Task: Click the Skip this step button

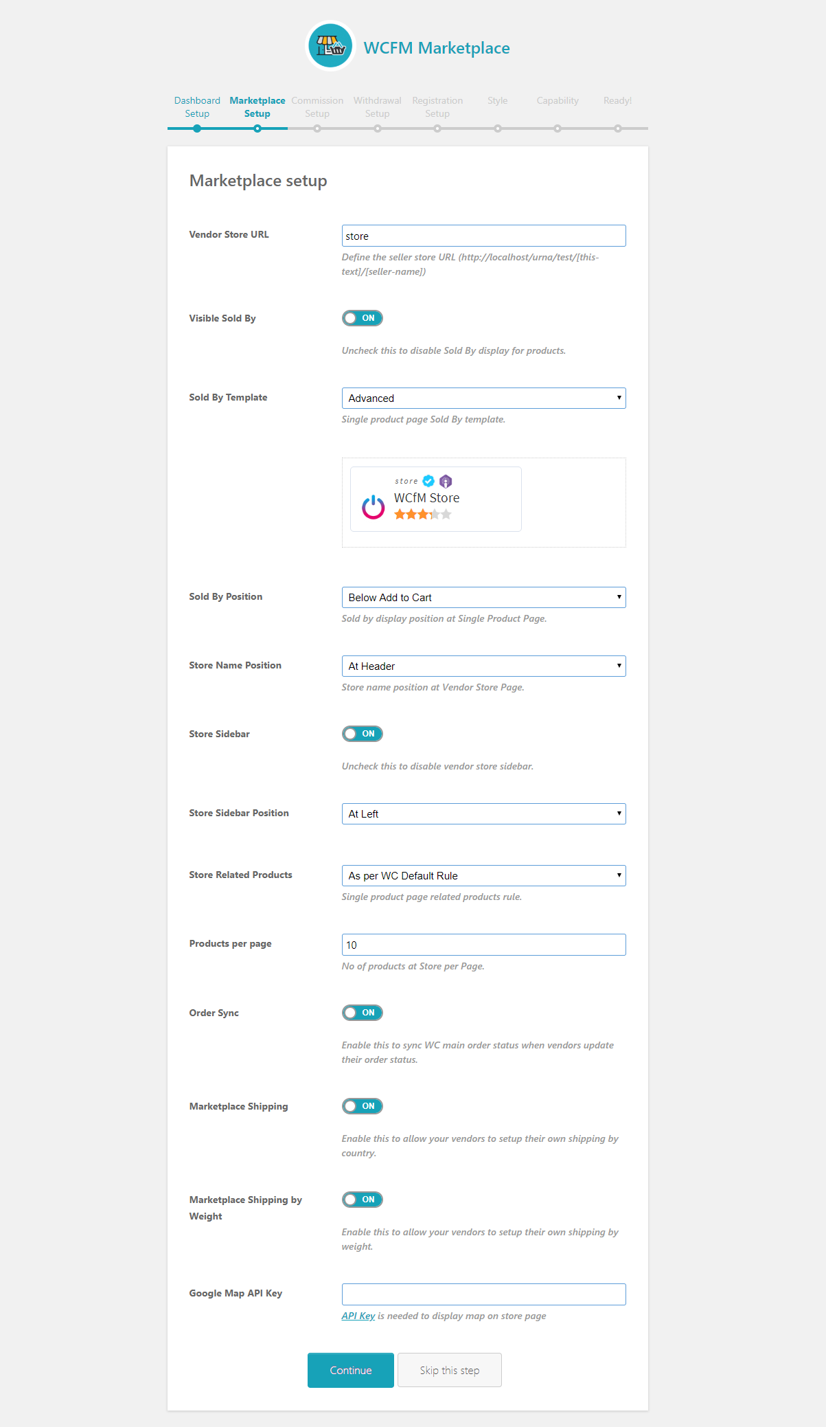Action: [x=450, y=1371]
